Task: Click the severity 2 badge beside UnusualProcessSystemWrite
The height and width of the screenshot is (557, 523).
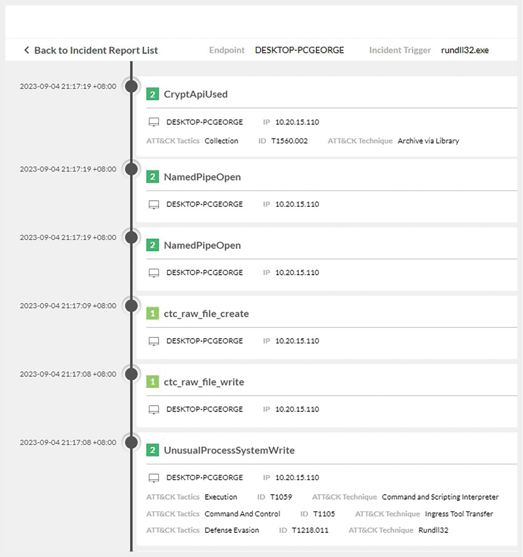Action: point(152,450)
